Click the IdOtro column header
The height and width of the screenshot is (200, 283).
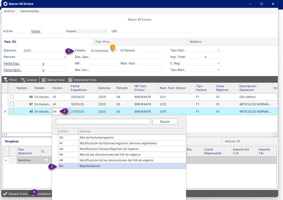pos(68,131)
